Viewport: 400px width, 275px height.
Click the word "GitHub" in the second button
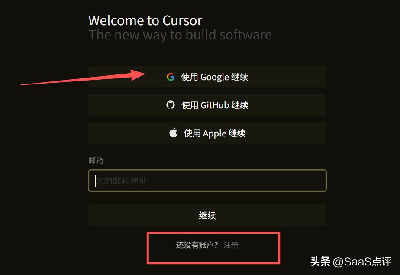pyautogui.click(x=215, y=105)
